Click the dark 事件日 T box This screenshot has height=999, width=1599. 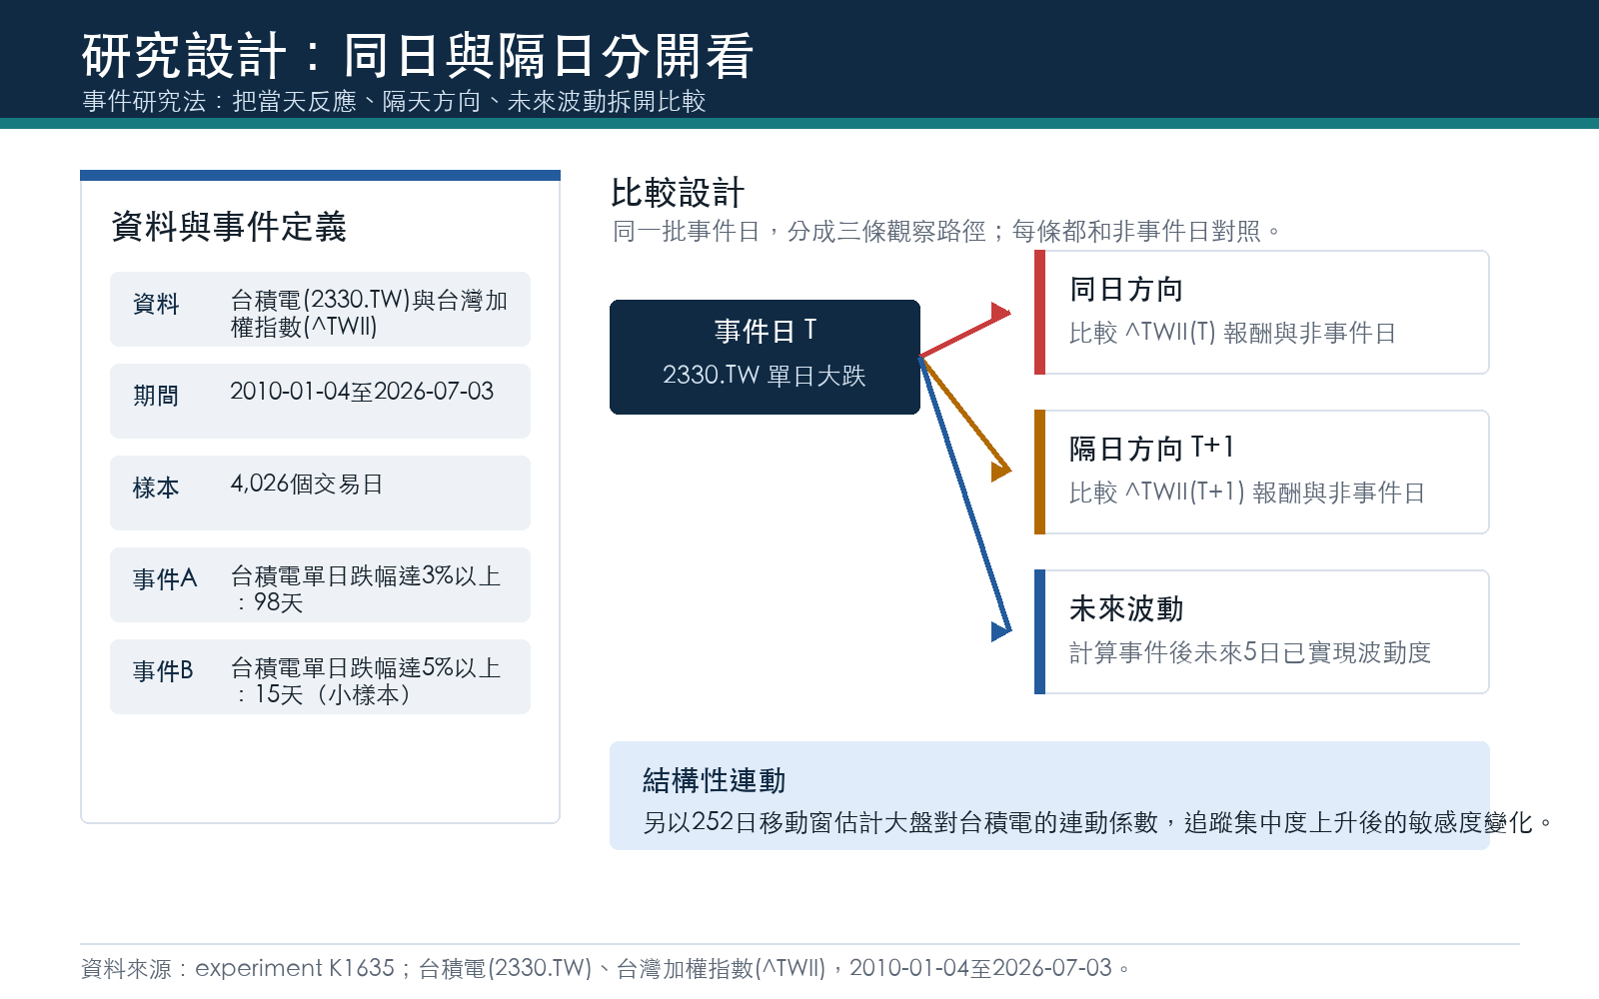point(765,357)
